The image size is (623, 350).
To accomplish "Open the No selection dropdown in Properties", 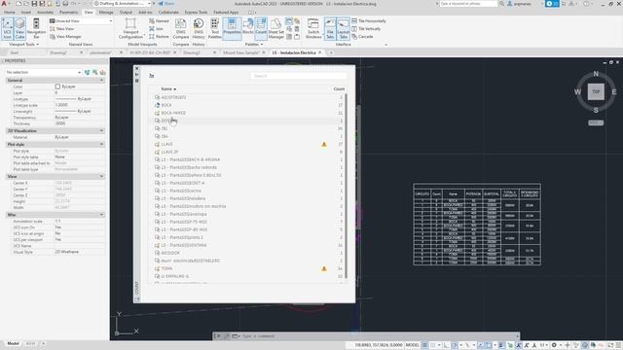I will (x=43, y=72).
